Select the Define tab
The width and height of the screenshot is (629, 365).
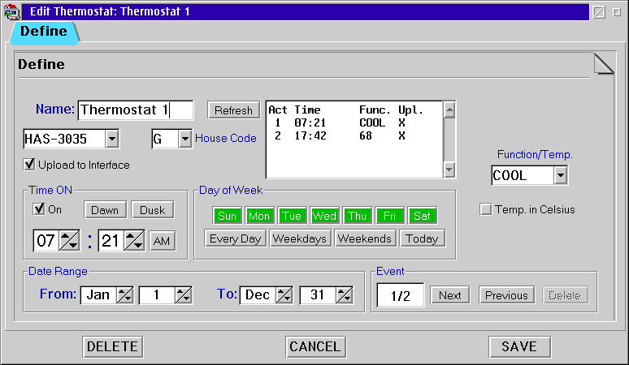click(44, 32)
